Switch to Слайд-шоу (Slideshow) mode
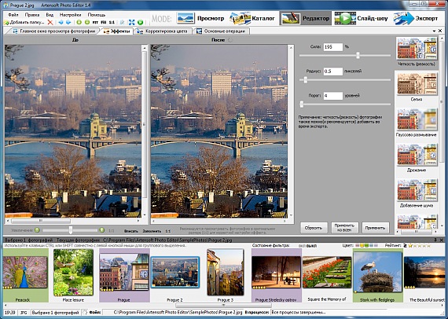The width and height of the screenshot is (448, 319). pyautogui.click(x=361, y=19)
